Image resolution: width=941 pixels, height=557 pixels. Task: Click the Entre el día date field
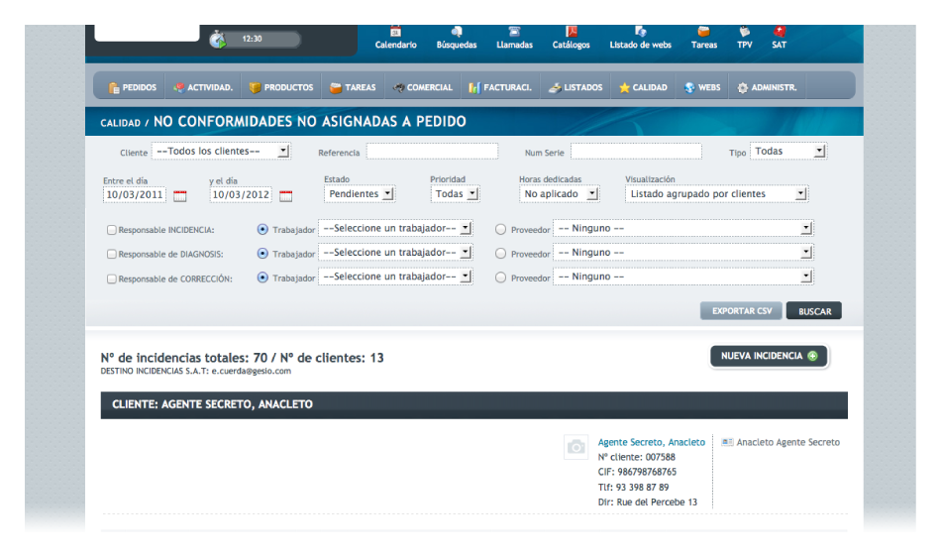pos(135,195)
